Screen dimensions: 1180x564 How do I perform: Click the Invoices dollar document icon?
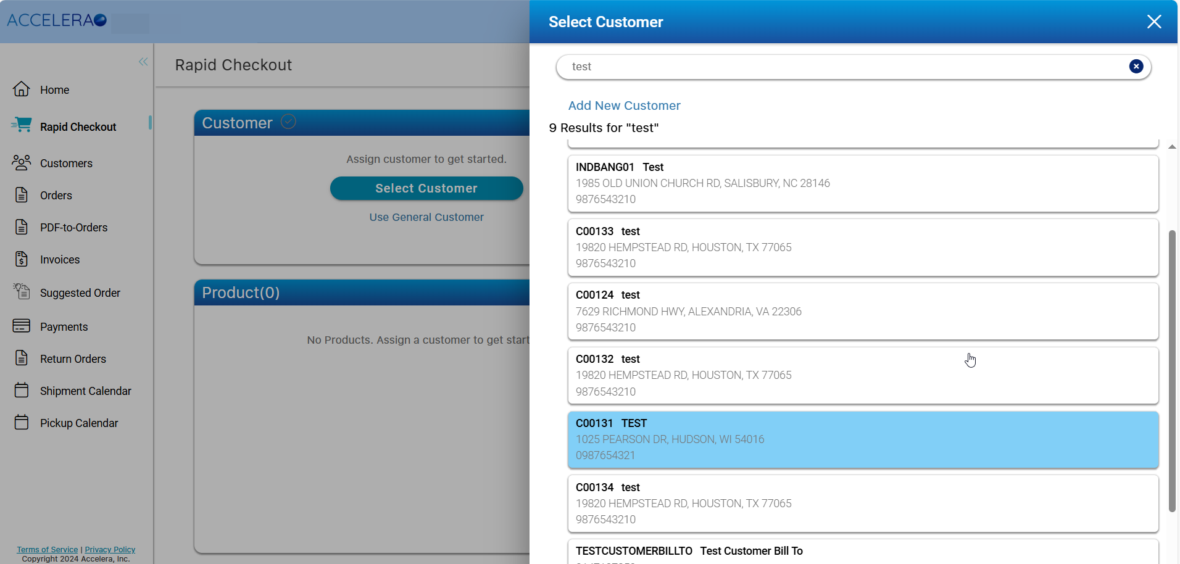(22, 259)
